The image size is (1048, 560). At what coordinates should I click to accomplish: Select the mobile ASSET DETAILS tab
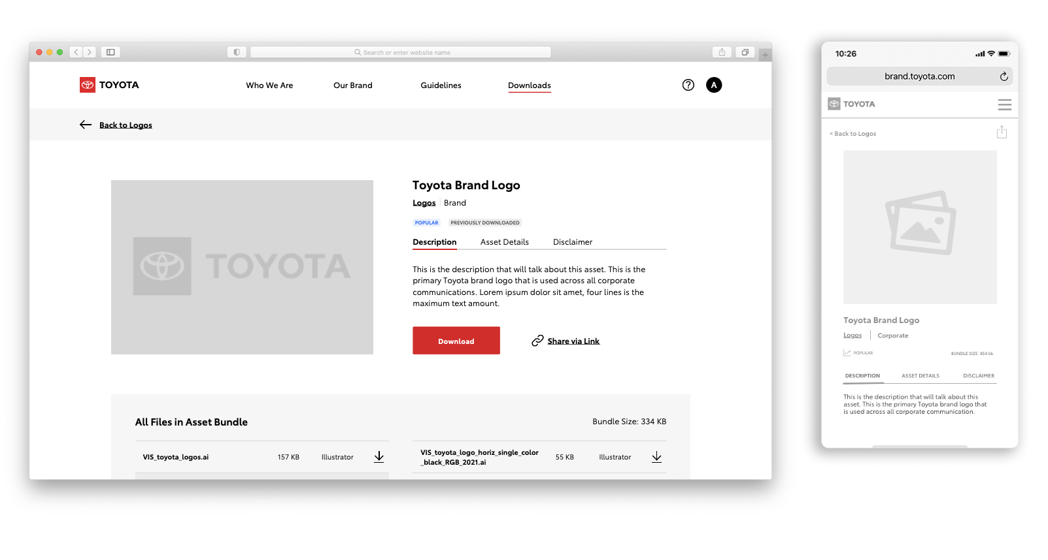(921, 376)
